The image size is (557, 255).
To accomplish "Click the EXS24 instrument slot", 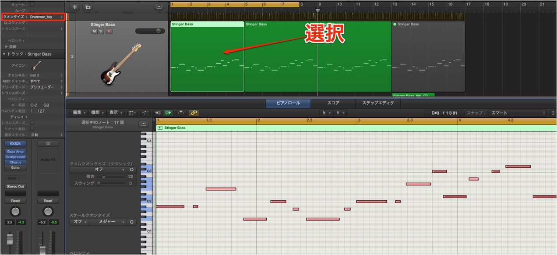I will 15,144.
